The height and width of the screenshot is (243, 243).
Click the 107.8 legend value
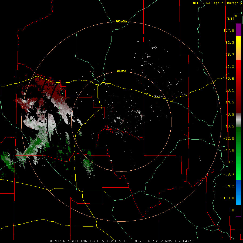click(x=229, y=30)
